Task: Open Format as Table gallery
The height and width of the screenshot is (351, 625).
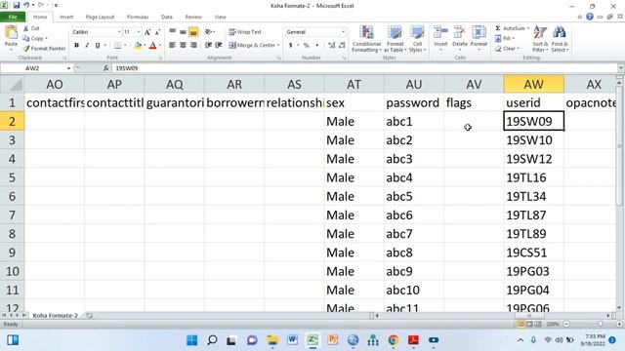Action: click(395, 38)
